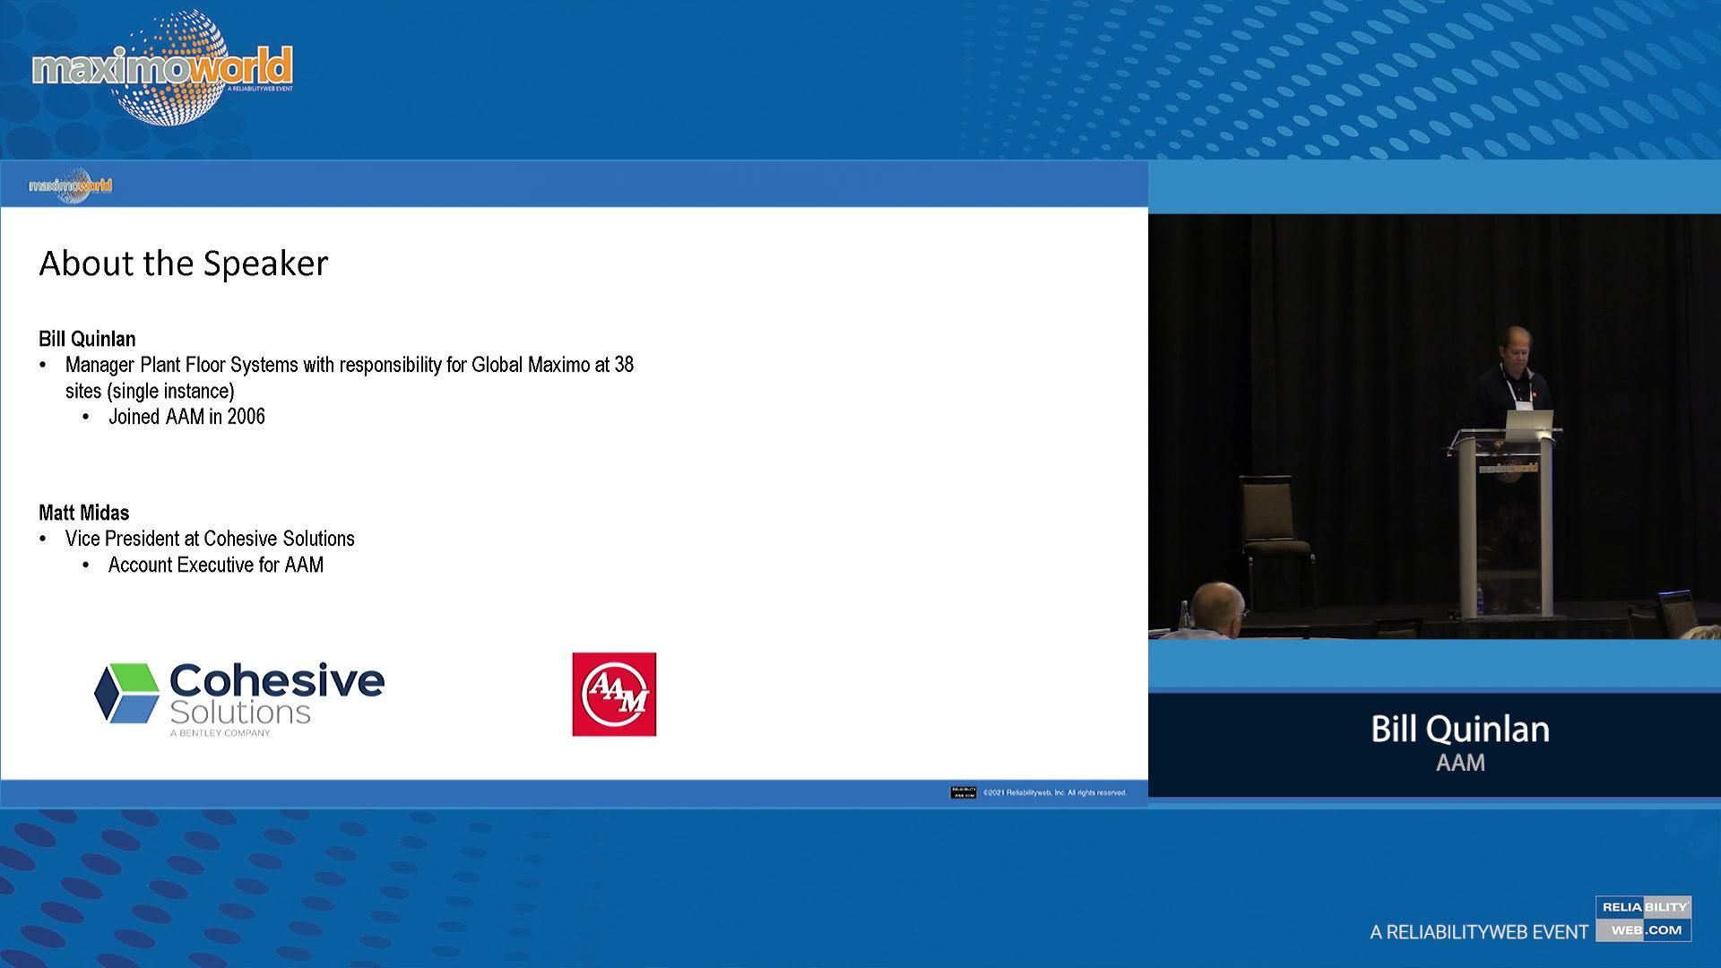Click the MaximoWorld logo on podium front
This screenshot has width=1721, height=968.
(x=1509, y=468)
